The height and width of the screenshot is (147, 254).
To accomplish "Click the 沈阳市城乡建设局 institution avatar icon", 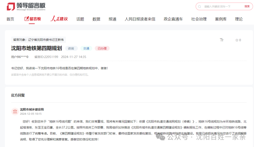I will coord(15,112).
